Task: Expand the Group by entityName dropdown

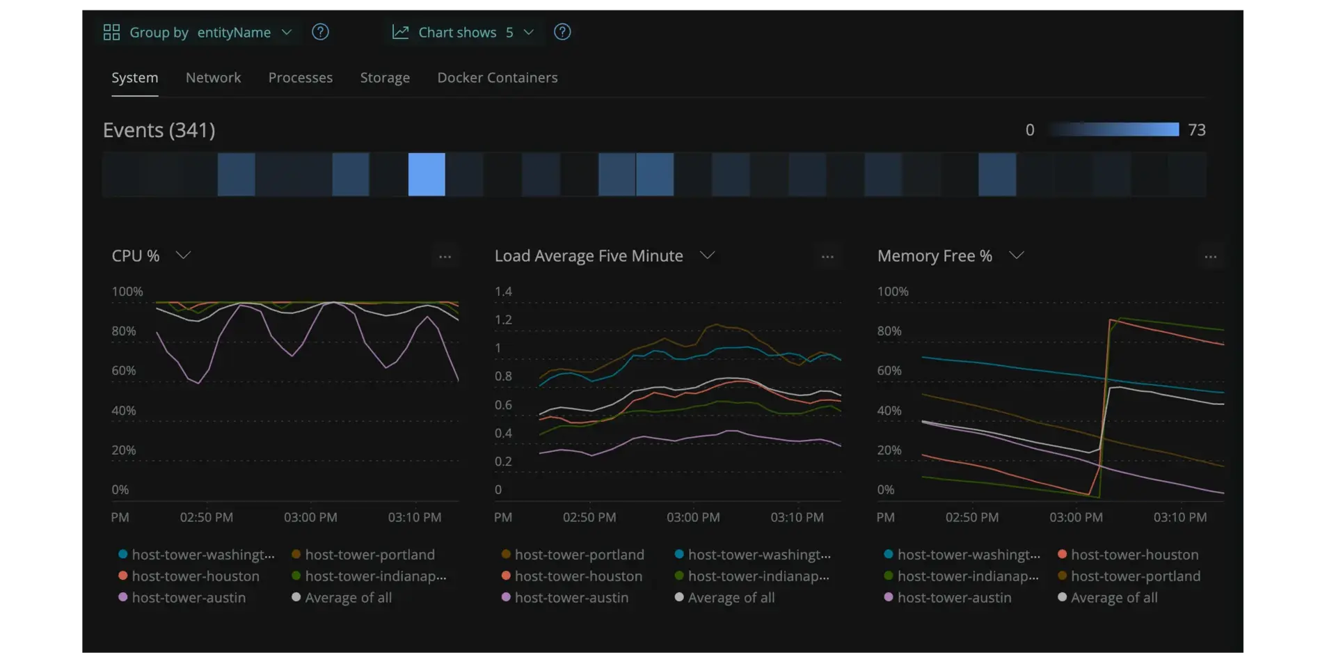Action: click(286, 32)
